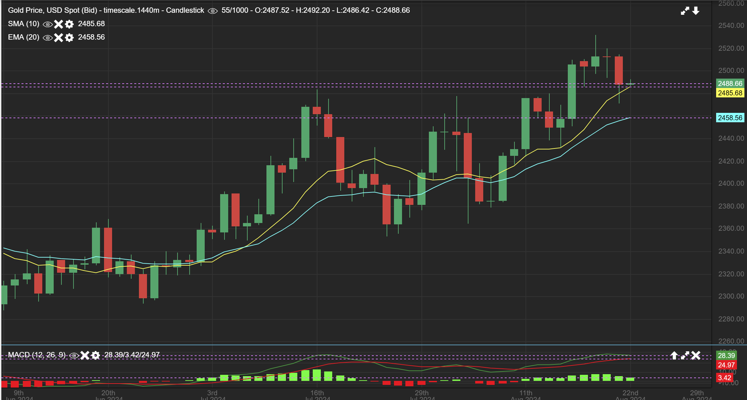This screenshot has height=400, width=747.
Task: Toggle MACD visibility eye
Action: (74, 355)
